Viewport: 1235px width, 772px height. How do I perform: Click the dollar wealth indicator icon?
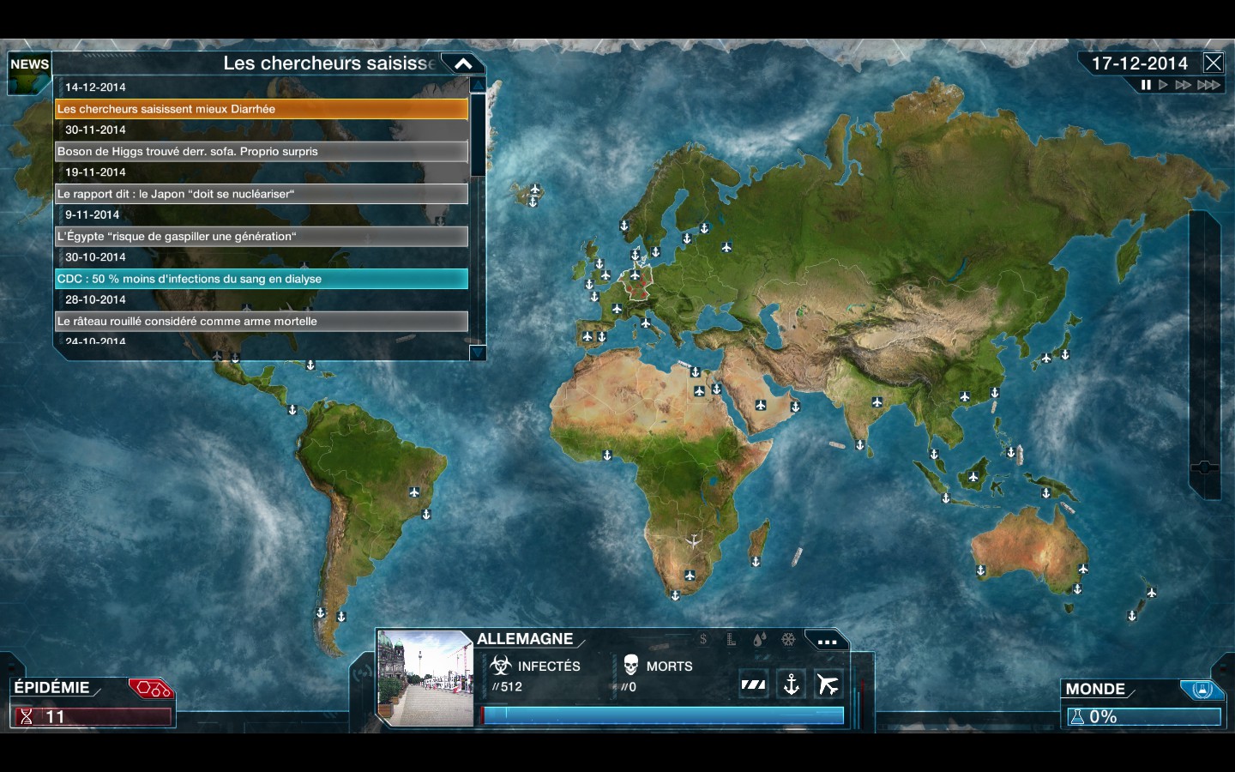tap(703, 639)
